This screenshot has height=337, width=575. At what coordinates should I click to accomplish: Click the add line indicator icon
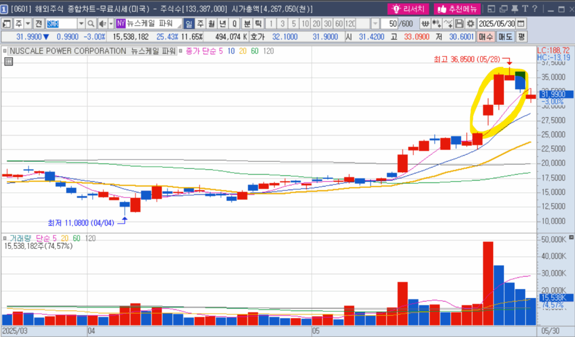(x=448, y=24)
